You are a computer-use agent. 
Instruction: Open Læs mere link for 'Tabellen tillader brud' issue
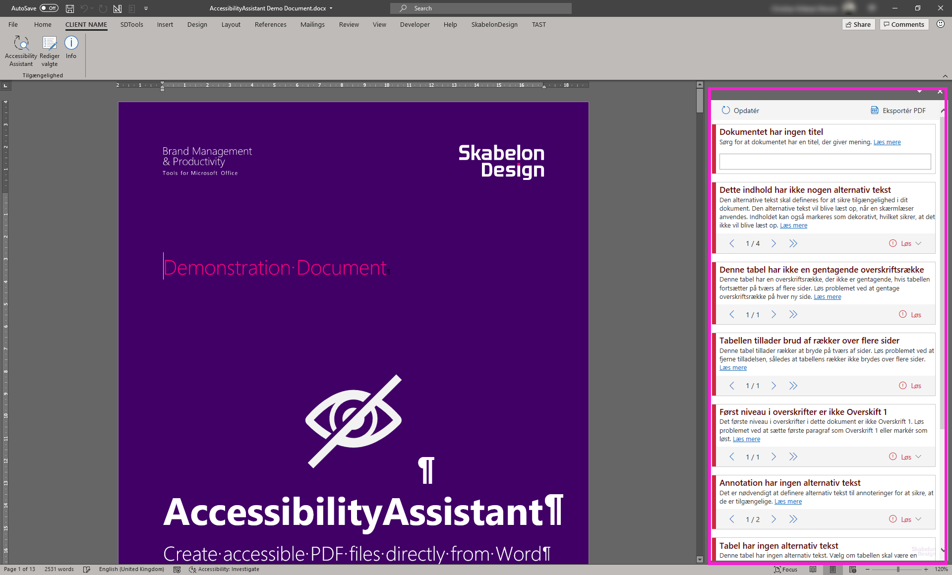click(733, 368)
